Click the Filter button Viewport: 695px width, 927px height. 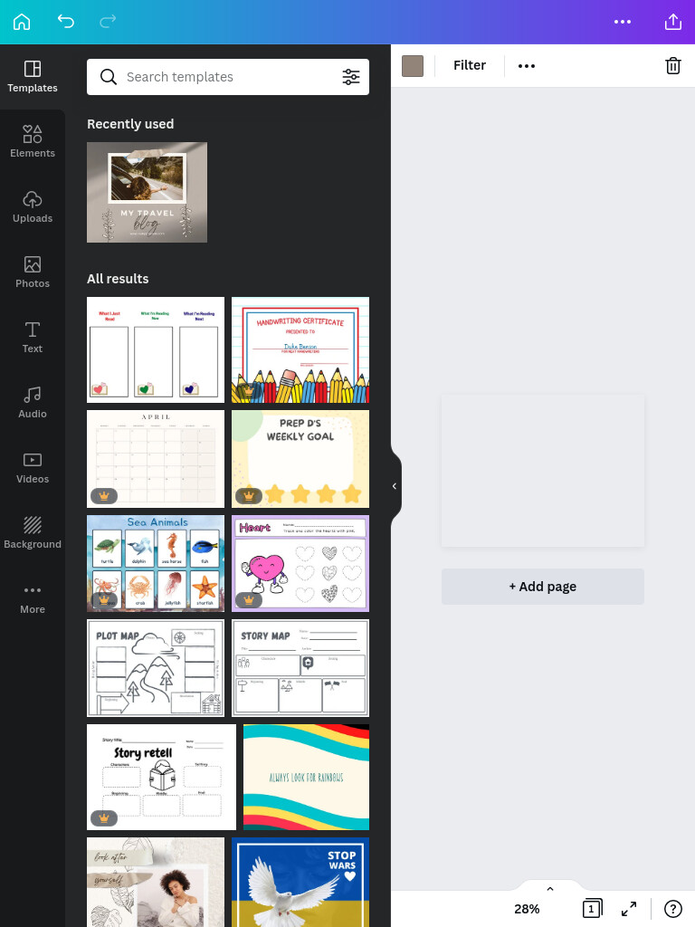point(470,65)
